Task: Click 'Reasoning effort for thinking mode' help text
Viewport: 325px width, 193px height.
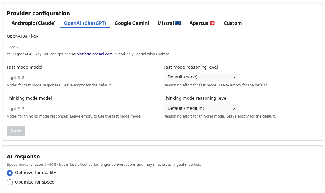Action: click(x=220, y=116)
